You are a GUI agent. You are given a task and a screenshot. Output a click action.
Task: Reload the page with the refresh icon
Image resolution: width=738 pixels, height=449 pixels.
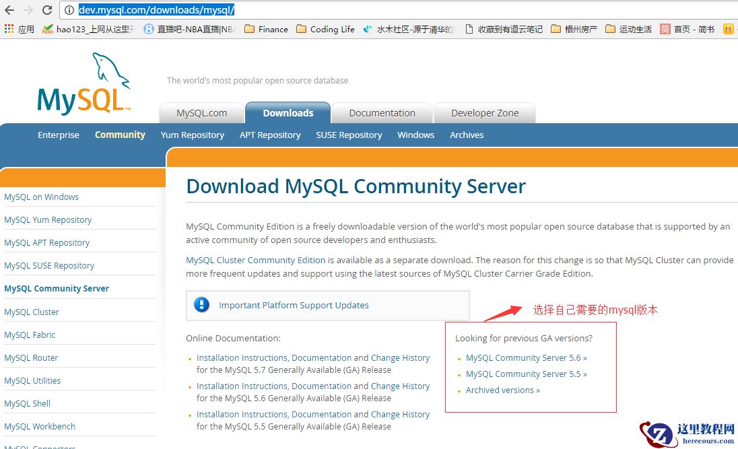pos(47,10)
